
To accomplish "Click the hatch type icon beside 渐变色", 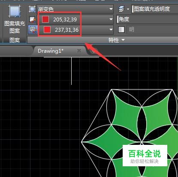I will (x=32, y=9).
